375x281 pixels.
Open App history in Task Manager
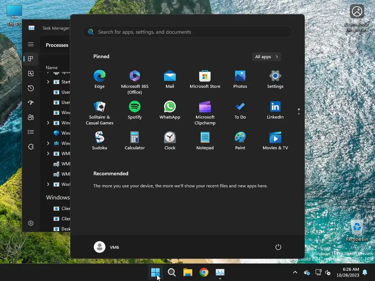31,88
